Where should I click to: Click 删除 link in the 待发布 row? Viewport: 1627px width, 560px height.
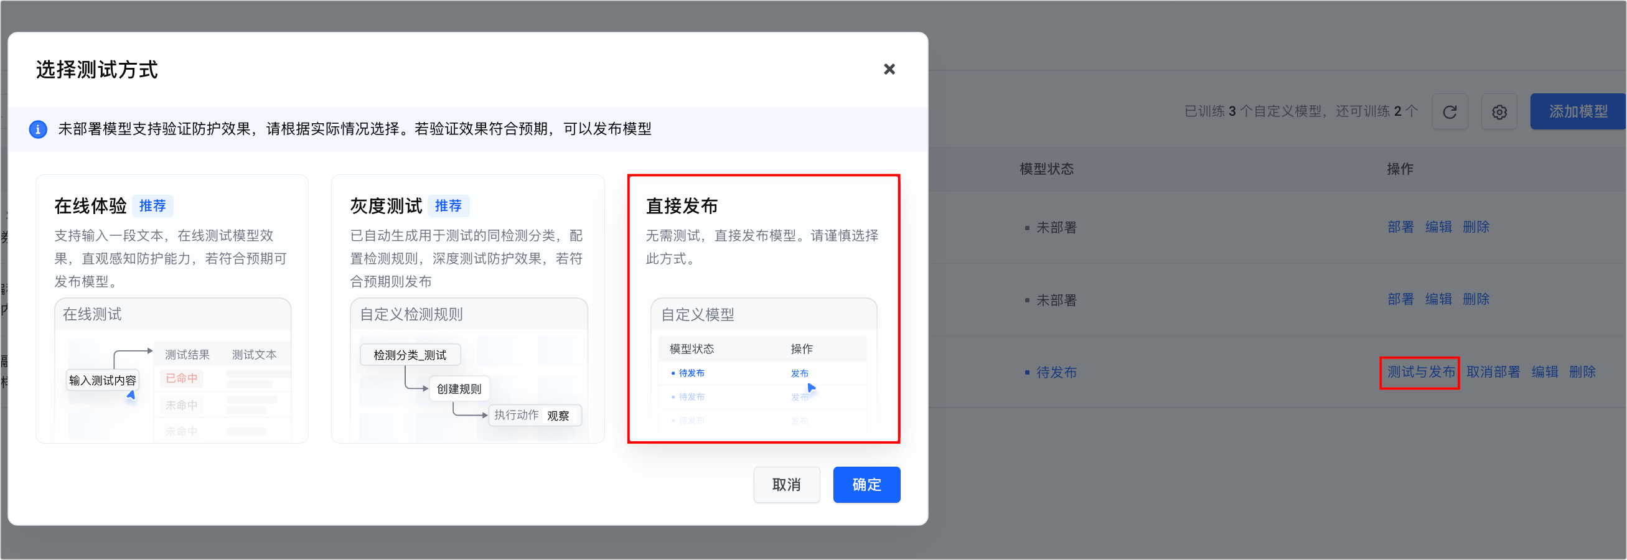coord(1582,373)
